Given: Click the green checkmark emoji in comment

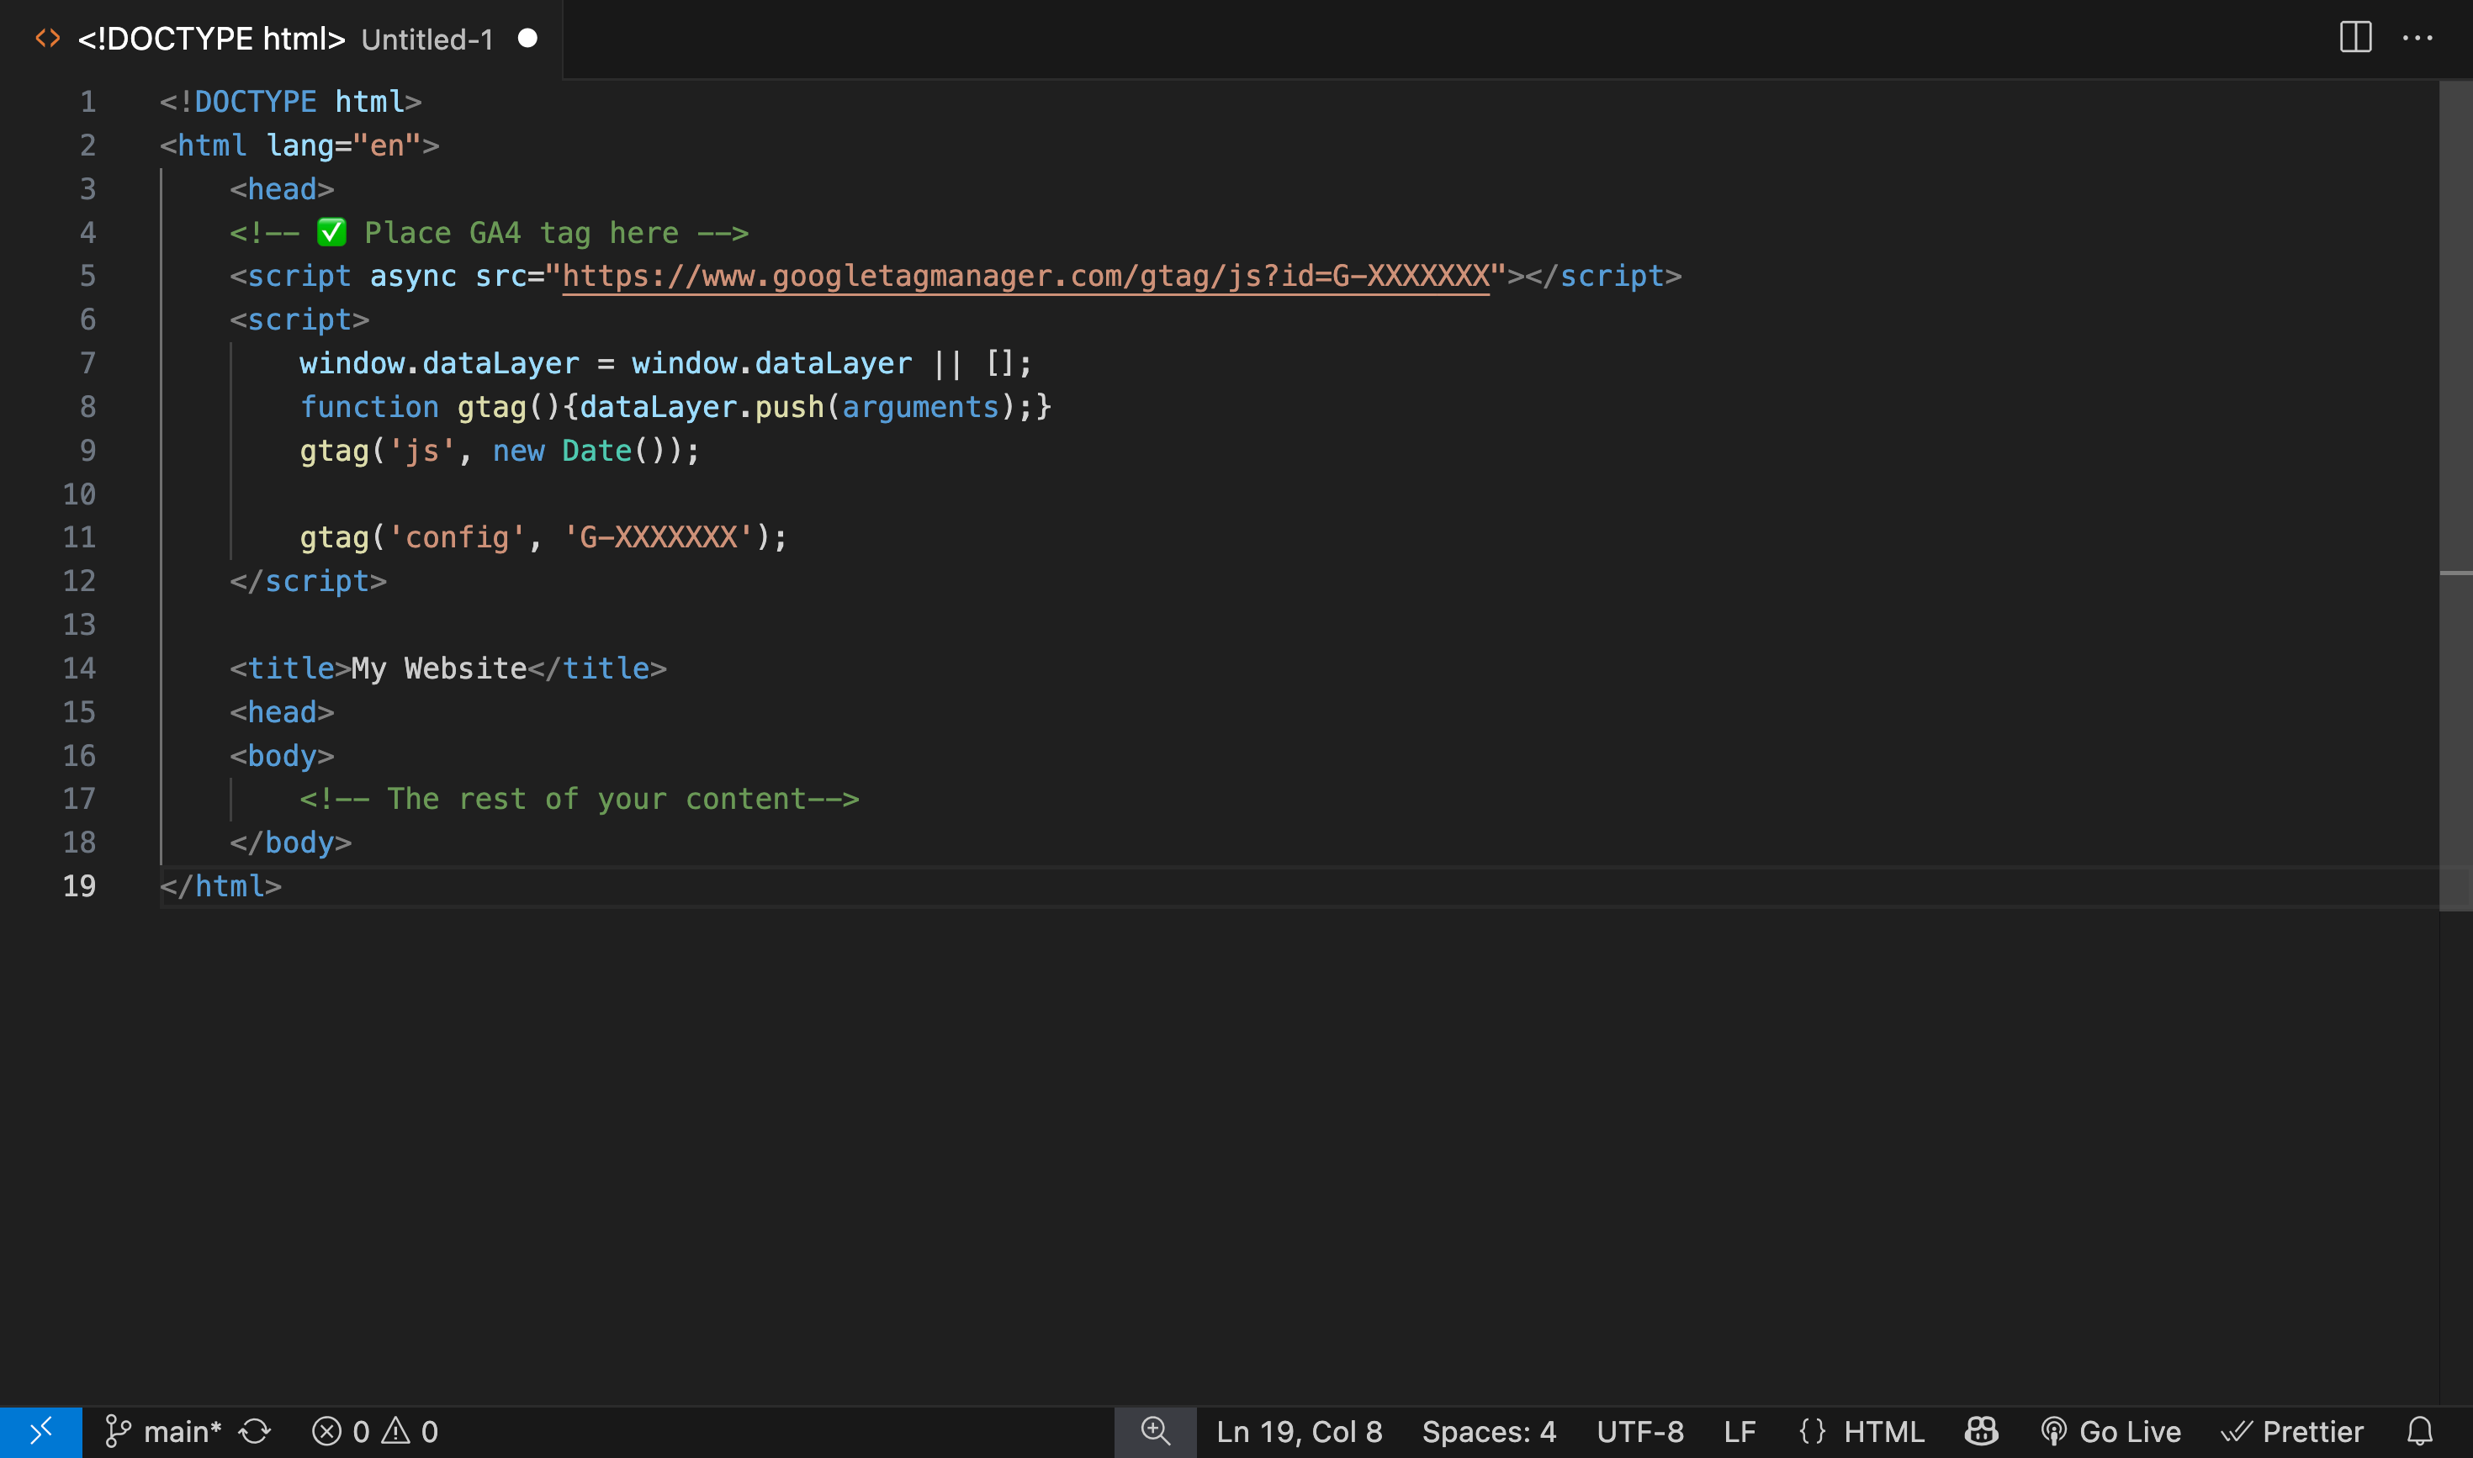Looking at the screenshot, I should tap(331, 233).
